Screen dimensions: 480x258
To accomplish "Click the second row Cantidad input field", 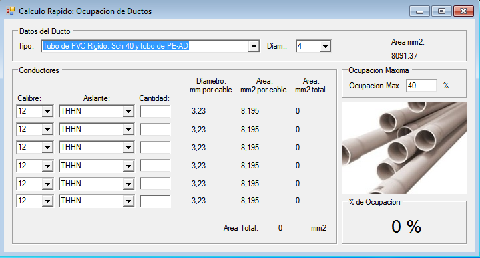I will coord(155,130).
